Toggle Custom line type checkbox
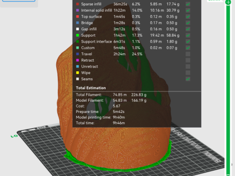 point(188,48)
